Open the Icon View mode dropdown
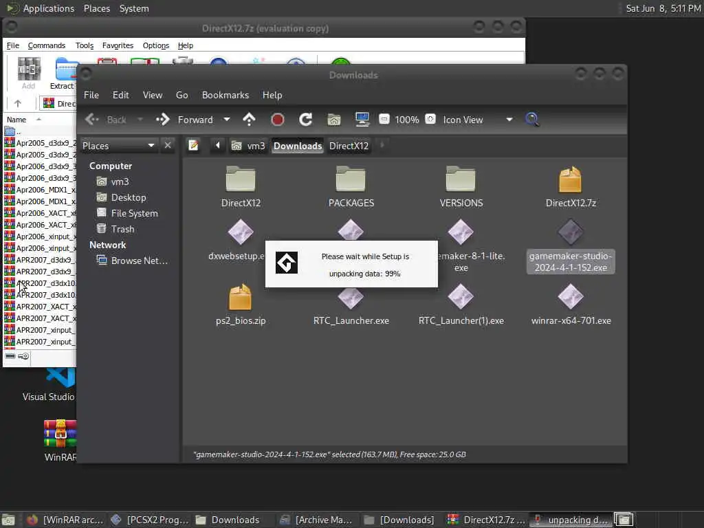Screen dimensions: 704x528 pyautogui.click(x=478, y=120)
